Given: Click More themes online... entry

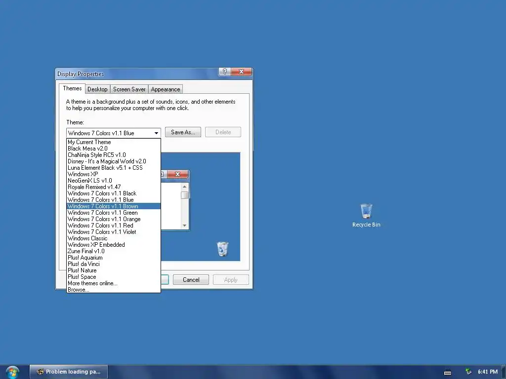Looking at the screenshot, I should (114, 283).
